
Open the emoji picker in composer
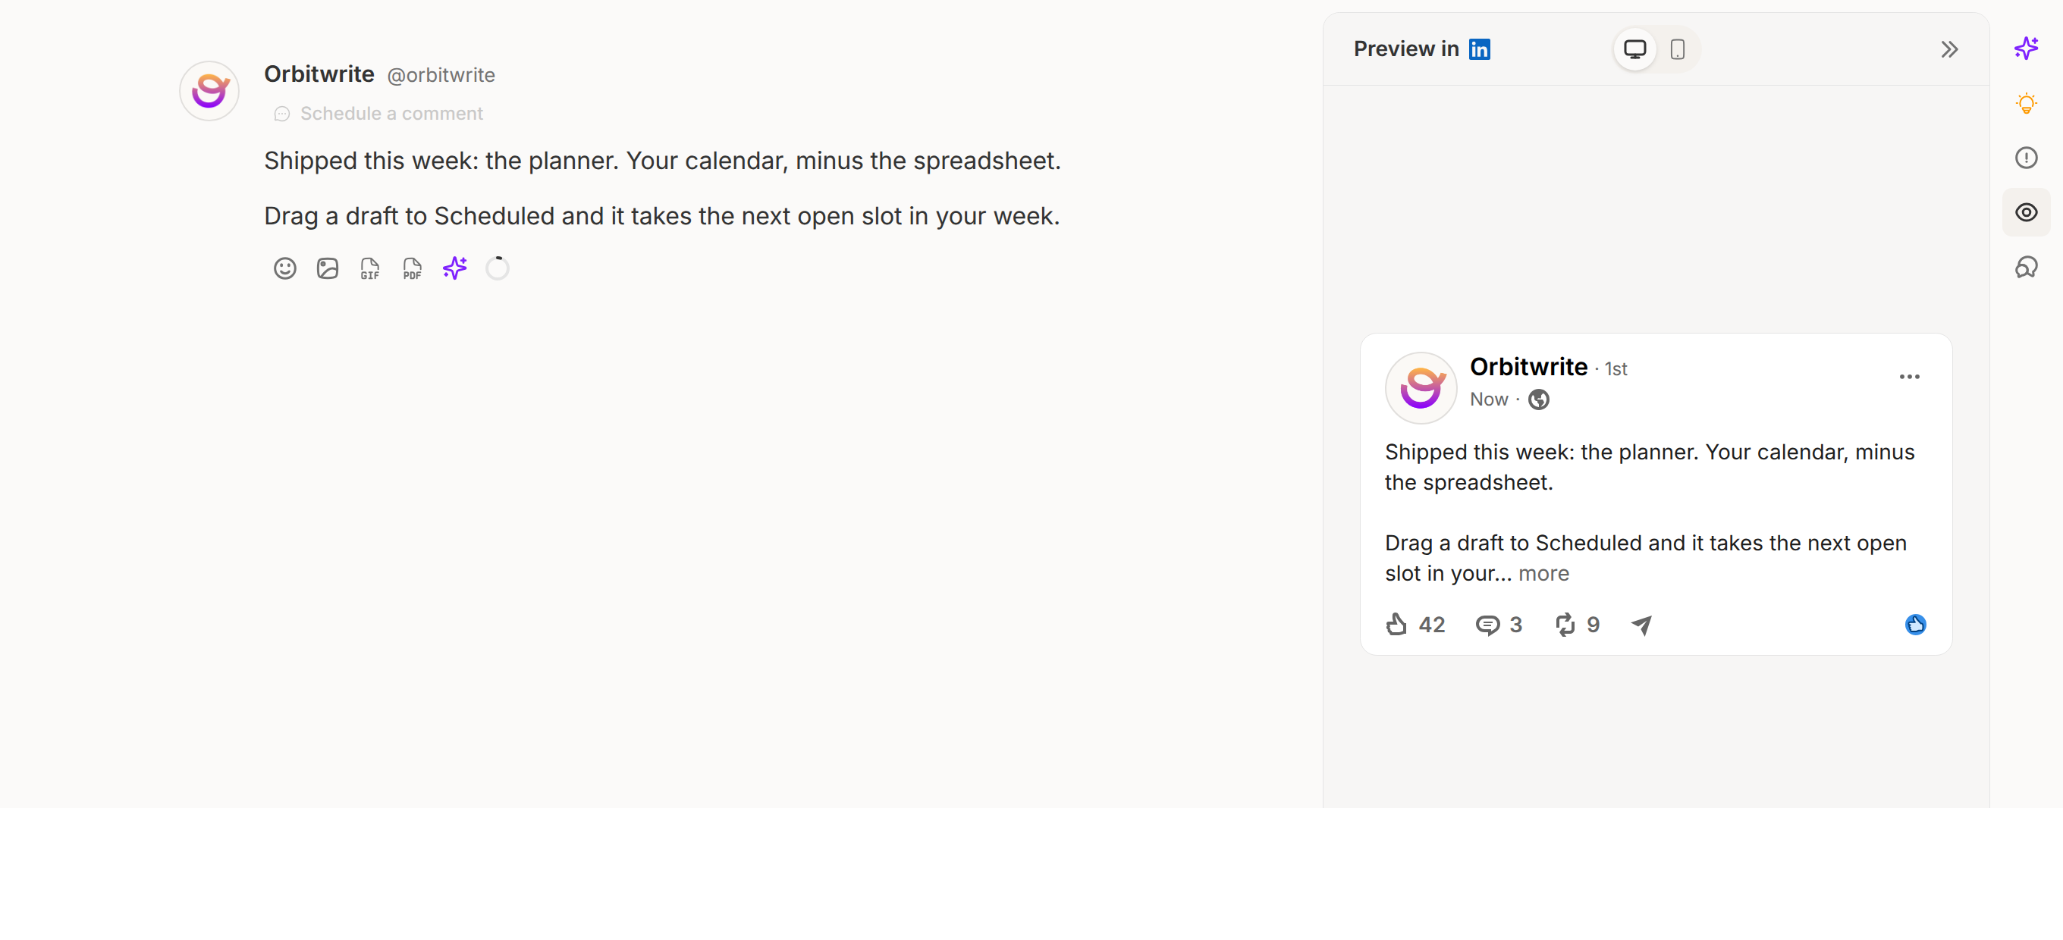(285, 268)
